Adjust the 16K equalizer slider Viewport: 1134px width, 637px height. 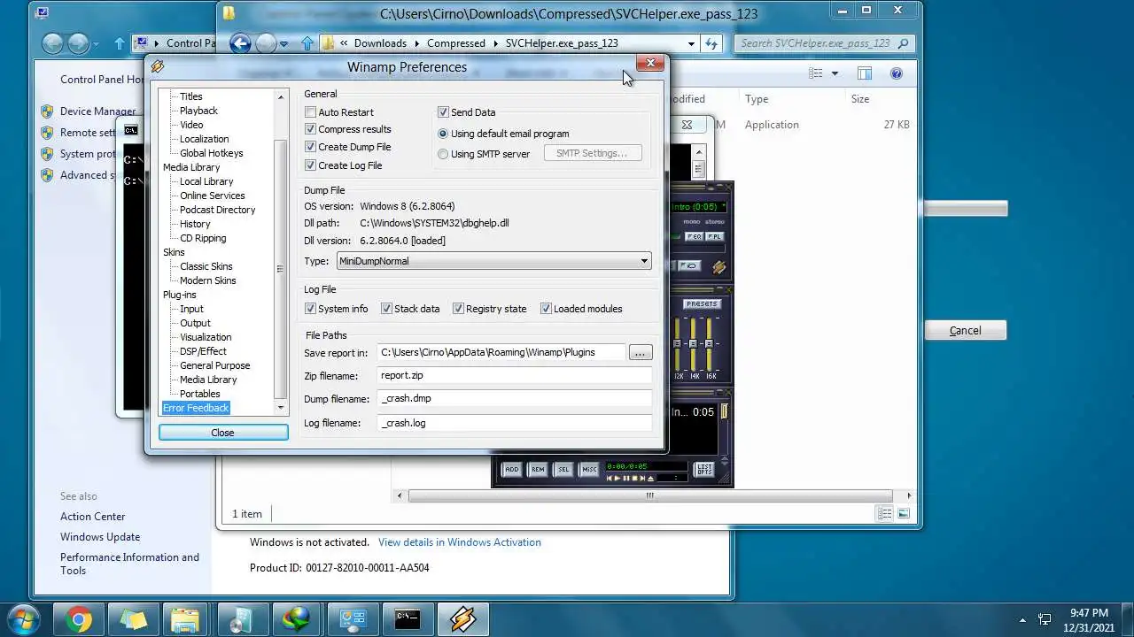coord(710,345)
